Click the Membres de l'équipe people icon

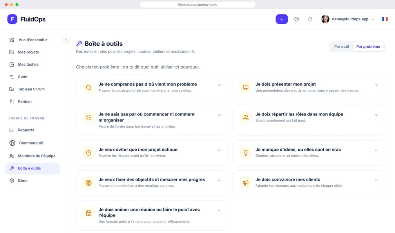12,156
